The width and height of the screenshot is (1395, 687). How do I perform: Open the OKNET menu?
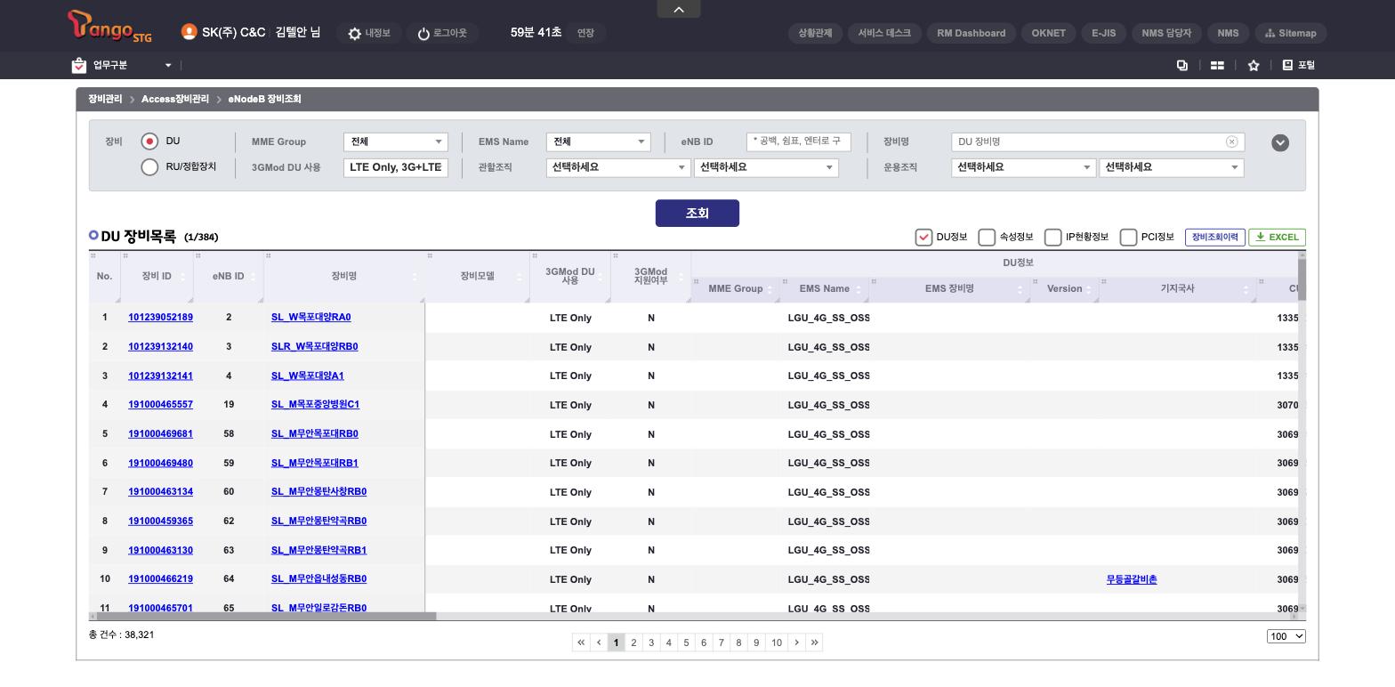point(1048,33)
